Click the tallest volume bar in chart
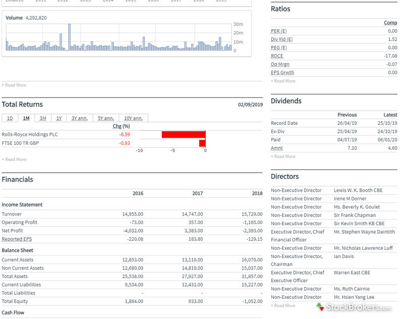This screenshot has width=404, height=319. click(69, 37)
